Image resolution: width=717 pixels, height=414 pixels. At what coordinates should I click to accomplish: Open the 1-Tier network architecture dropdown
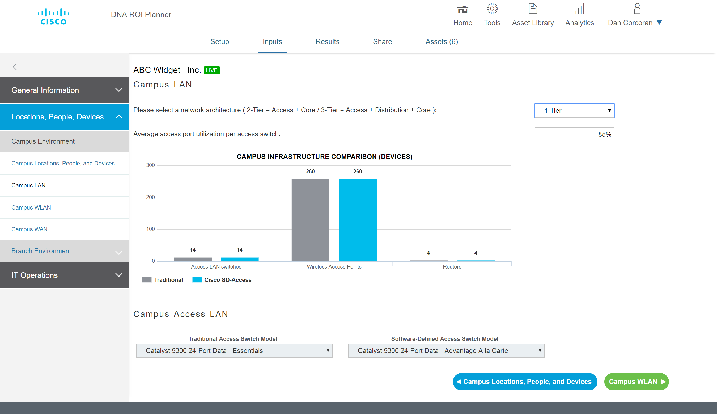(574, 111)
